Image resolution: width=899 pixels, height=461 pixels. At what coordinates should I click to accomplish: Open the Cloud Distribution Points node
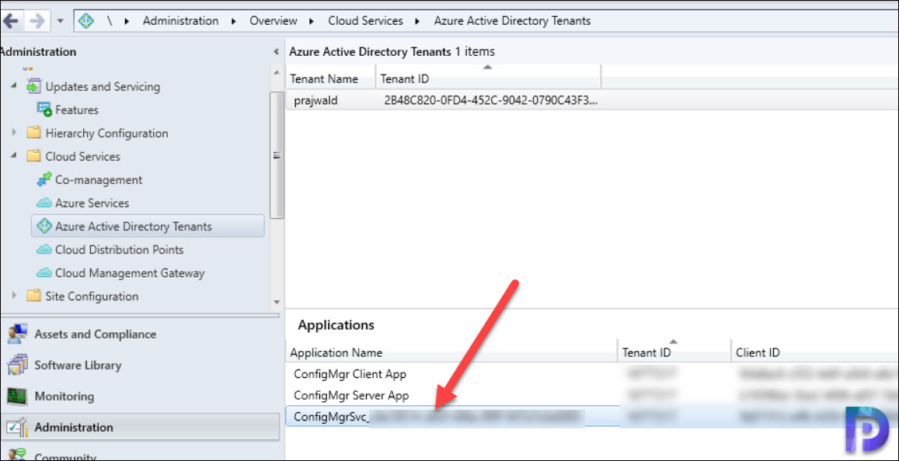click(x=119, y=250)
